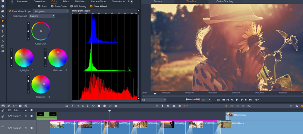Open the Fit zoom level dropdown
The width and height of the screenshot is (303, 134).
tap(154, 100)
